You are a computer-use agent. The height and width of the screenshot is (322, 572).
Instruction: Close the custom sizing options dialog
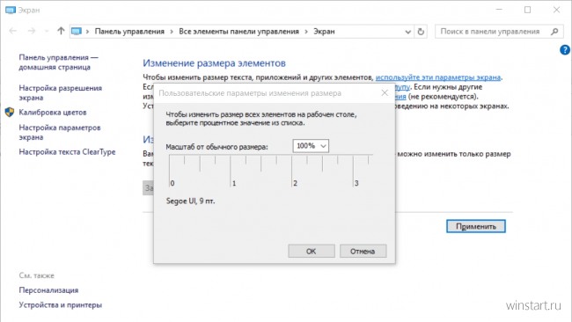pyautogui.click(x=385, y=93)
